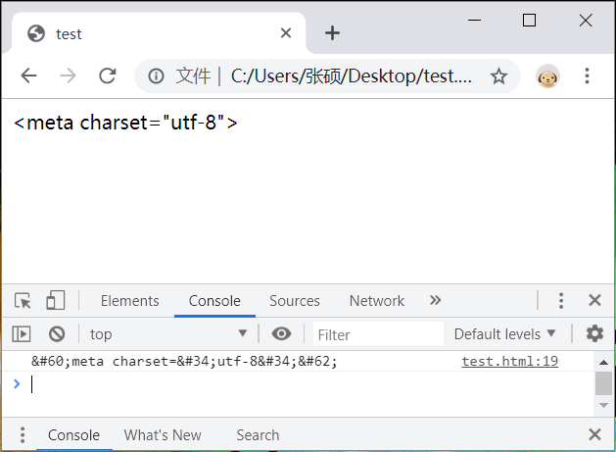Click the console Filter input field
The height and width of the screenshot is (452, 616).
(377, 334)
